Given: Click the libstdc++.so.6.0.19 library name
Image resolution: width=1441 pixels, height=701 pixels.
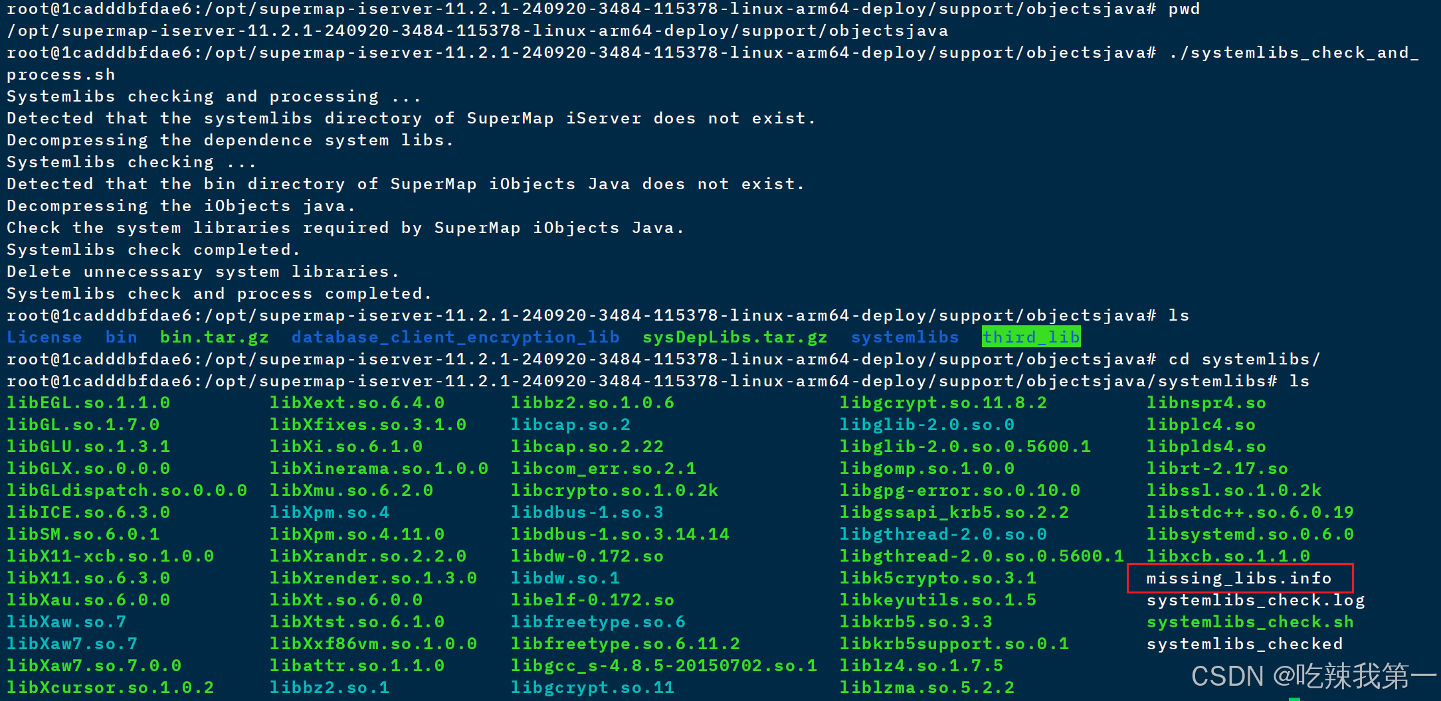Looking at the screenshot, I should pos(1250,512).
